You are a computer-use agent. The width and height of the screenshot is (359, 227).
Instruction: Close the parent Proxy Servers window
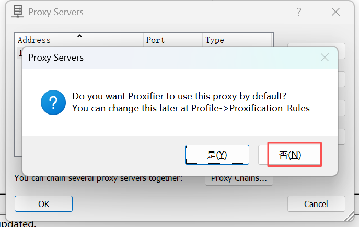tap(335, 12)
